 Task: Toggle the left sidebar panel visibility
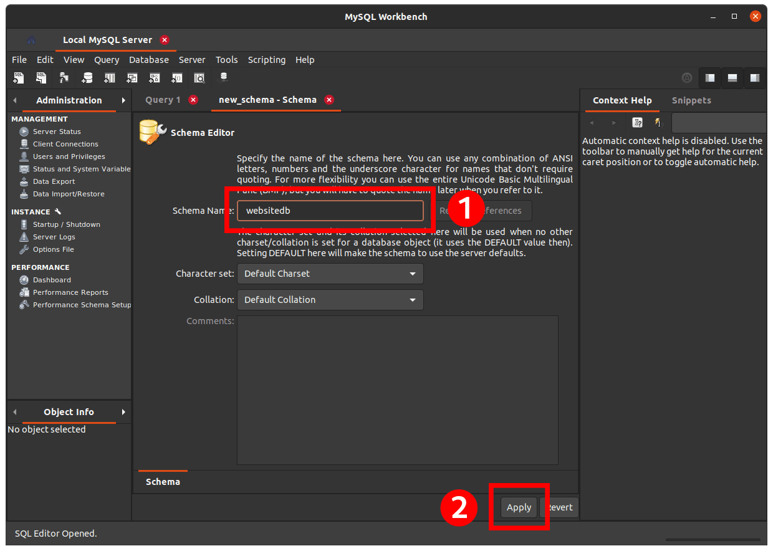coord(709,78)
